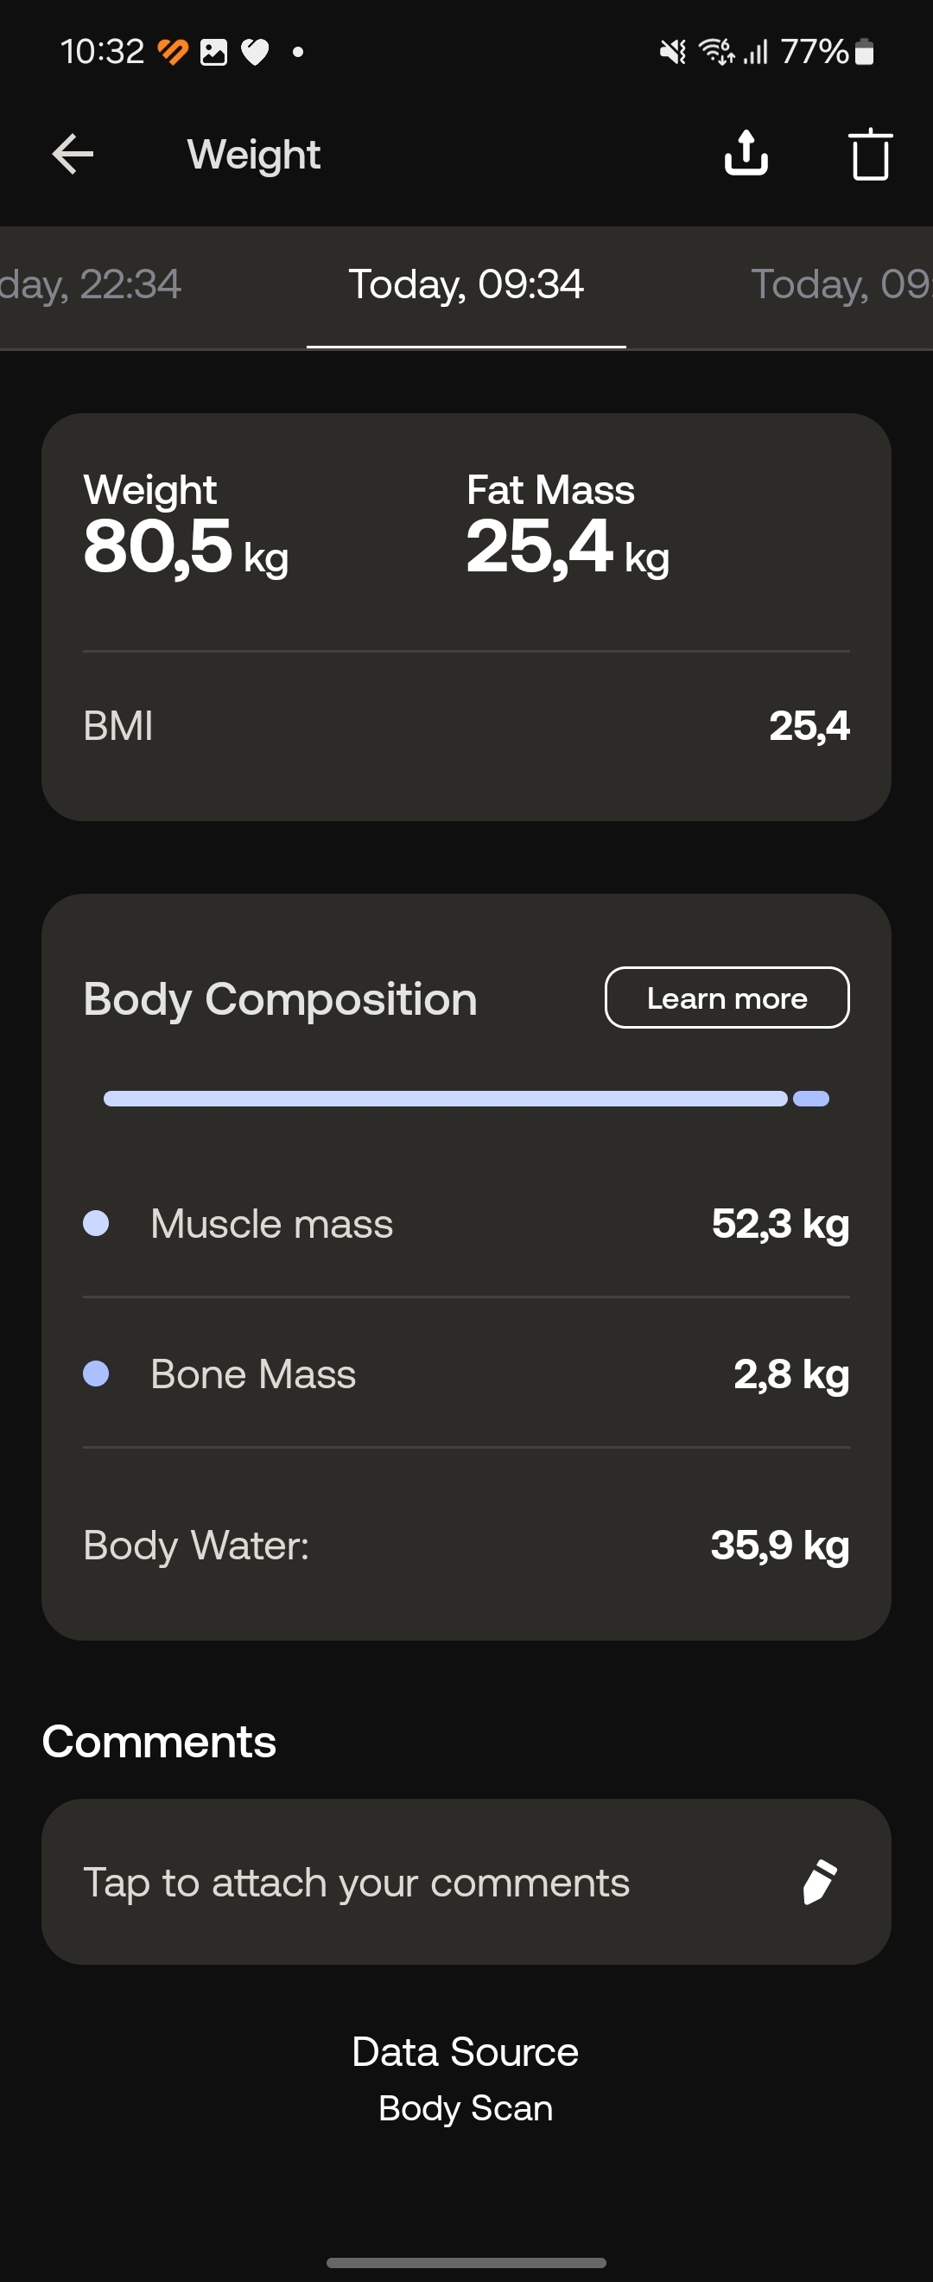933x2282 pixels.
Task: Select the Bone Mass row
Action: 466,1374
